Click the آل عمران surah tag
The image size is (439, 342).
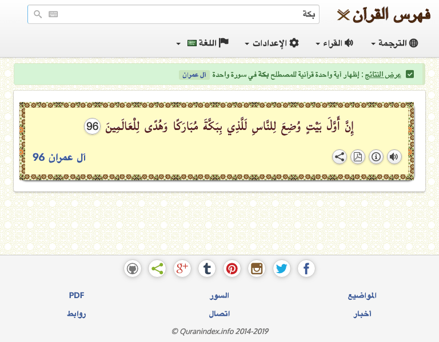click(194, 75)
